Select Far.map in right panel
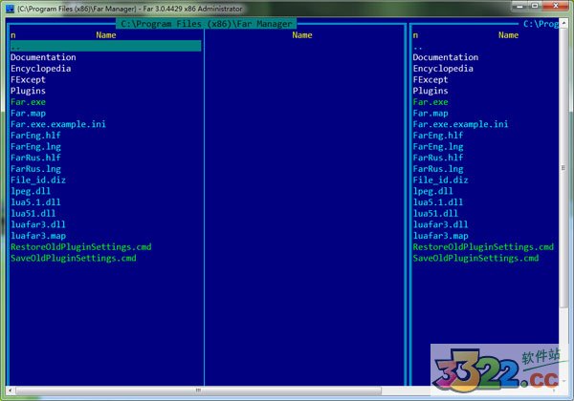Image resolution: width=574 pixels, height=401 pixels. 430,114
